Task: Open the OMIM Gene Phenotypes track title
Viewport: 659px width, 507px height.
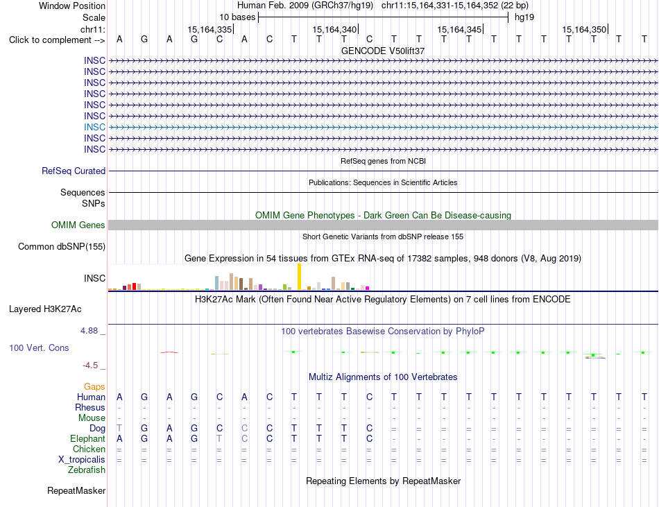Action: coord(383,216)
